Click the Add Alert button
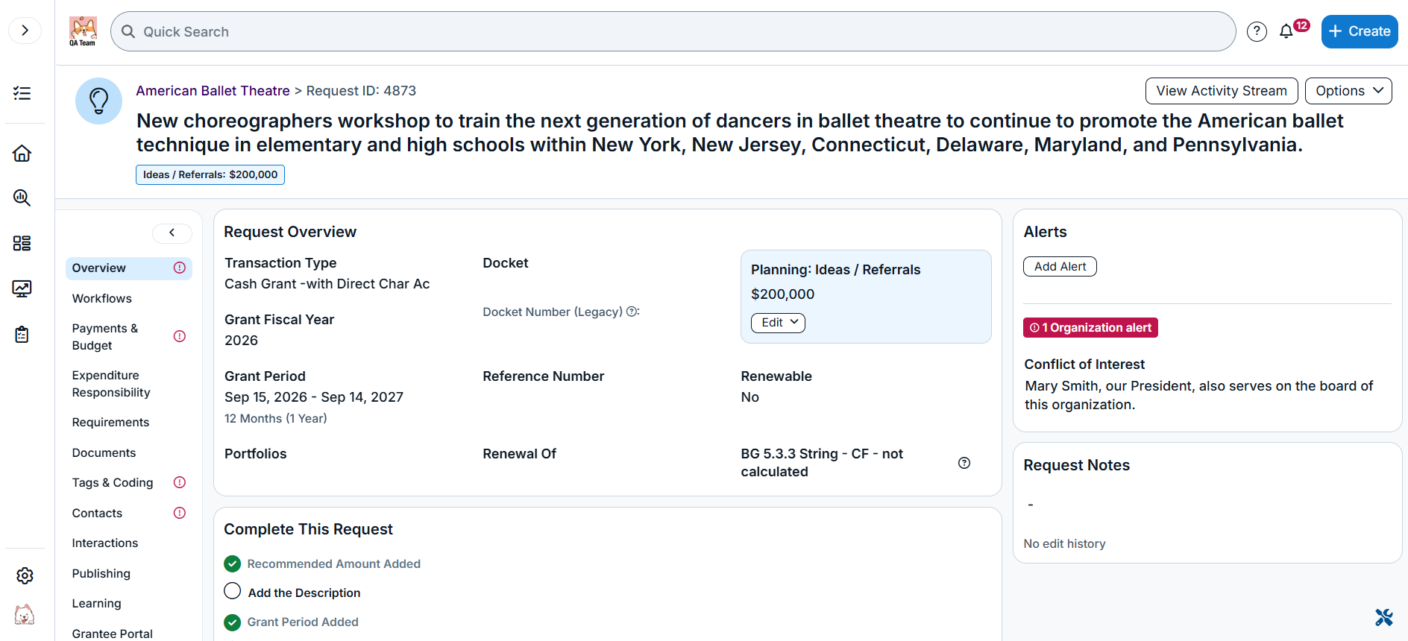 coord(1060,267)
